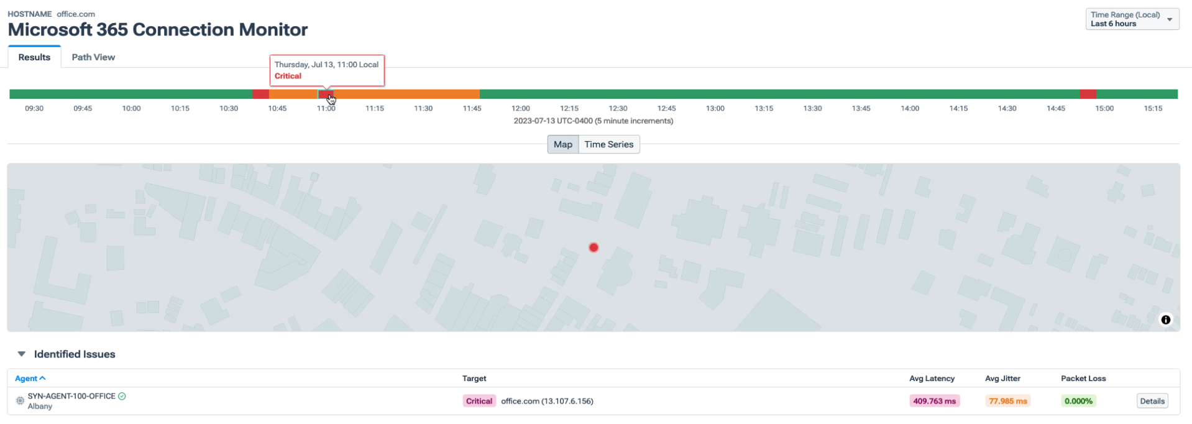Click the Identified Issues heading
The width and height of the screenshot is (1192, 424).
pyautogui.click(x=75, y=354)
